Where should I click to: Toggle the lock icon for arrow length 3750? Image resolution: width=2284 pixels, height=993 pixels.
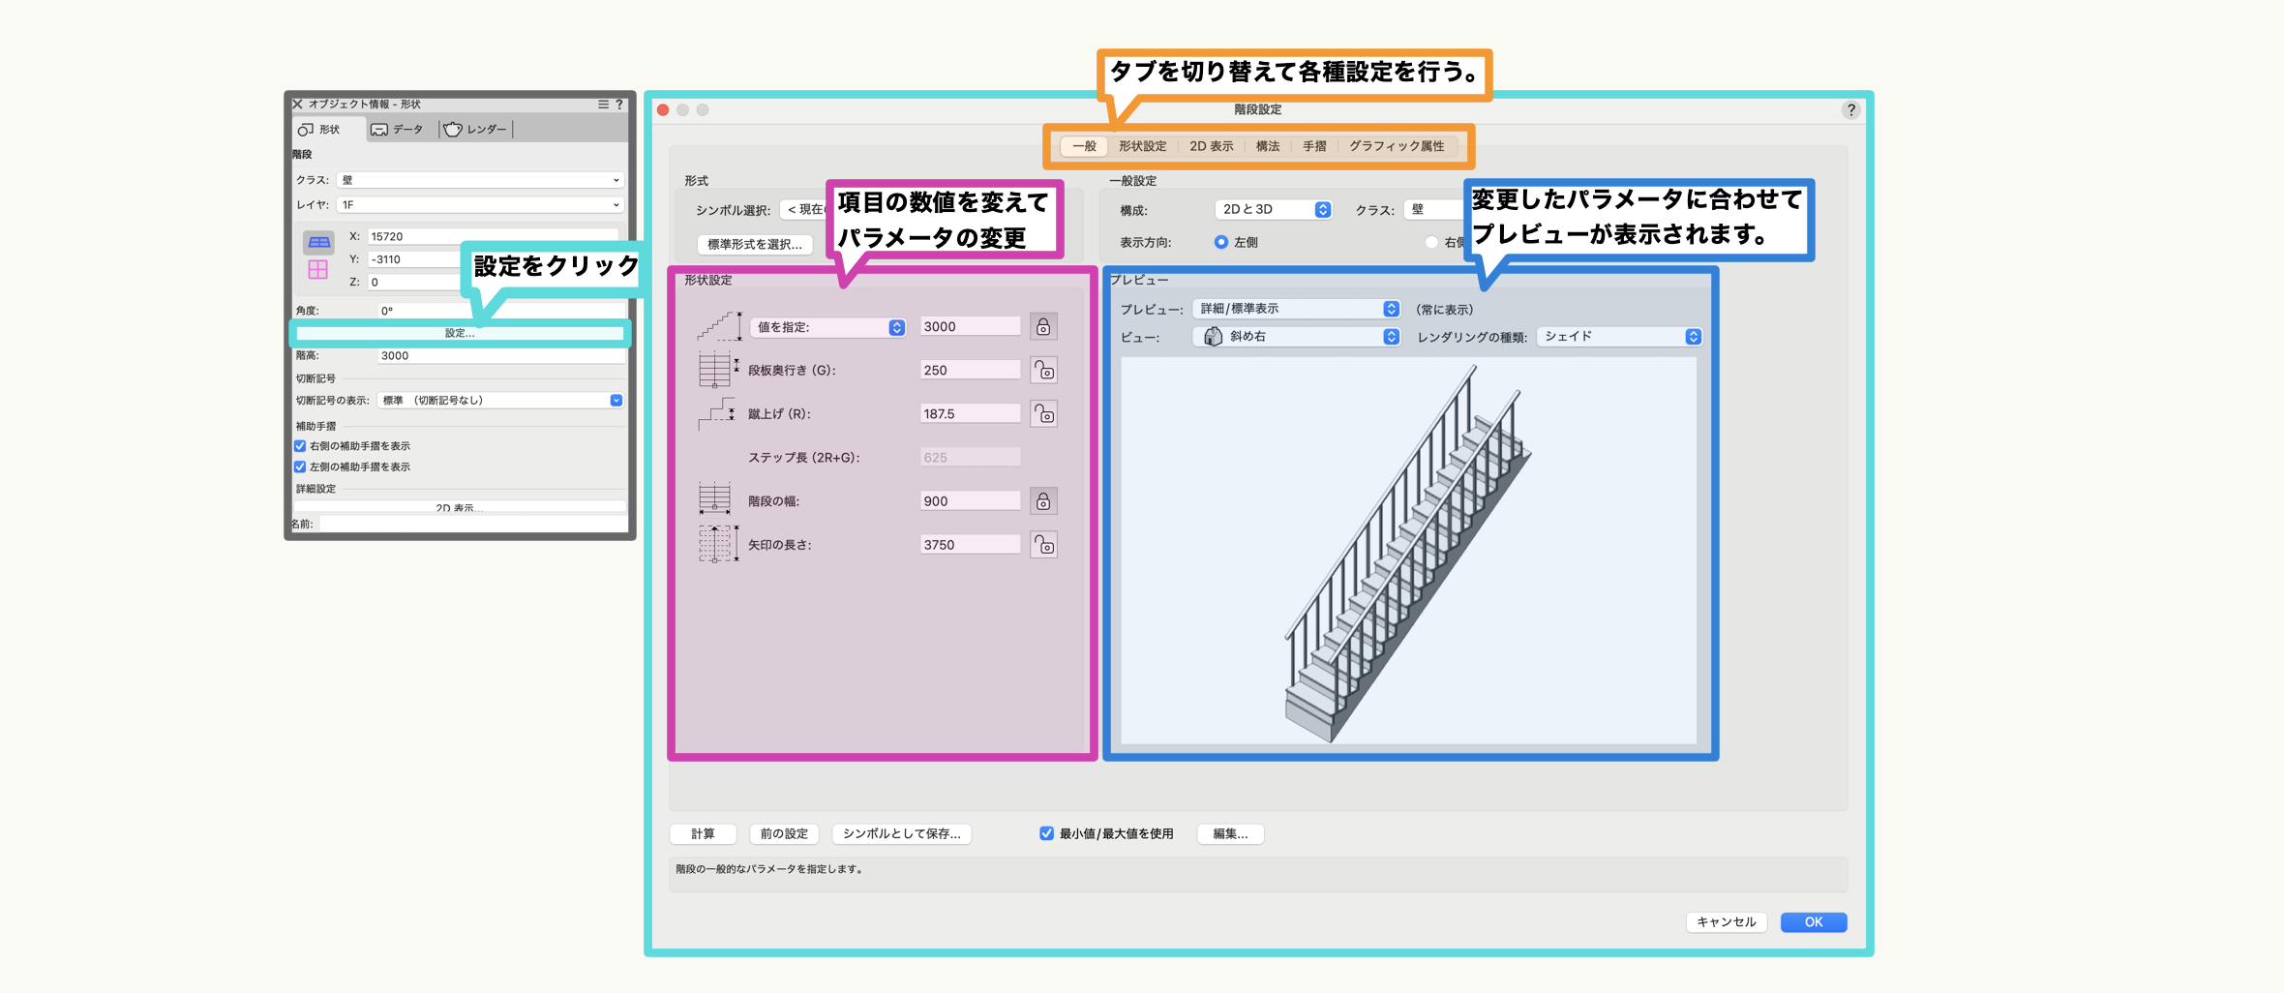1042,545
